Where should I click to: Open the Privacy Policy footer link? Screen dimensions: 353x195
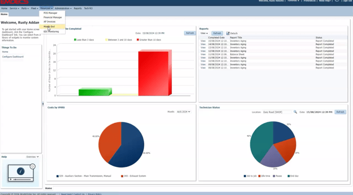pyautogui.click(x=94, y=194)
